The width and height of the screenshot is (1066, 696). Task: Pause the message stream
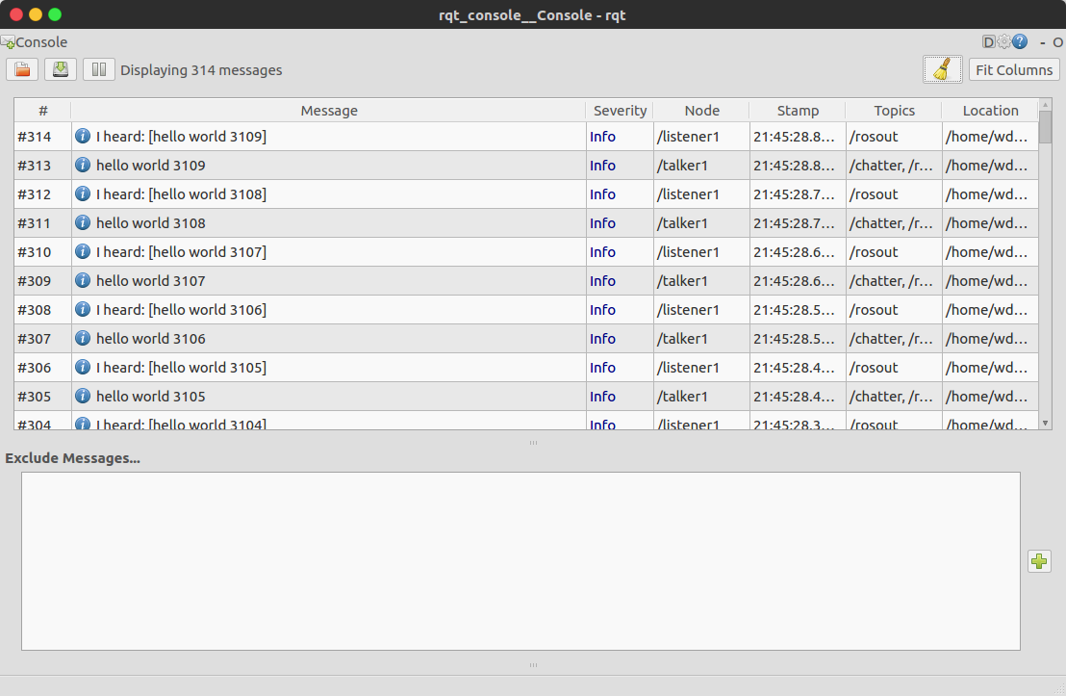pos(98,69)
